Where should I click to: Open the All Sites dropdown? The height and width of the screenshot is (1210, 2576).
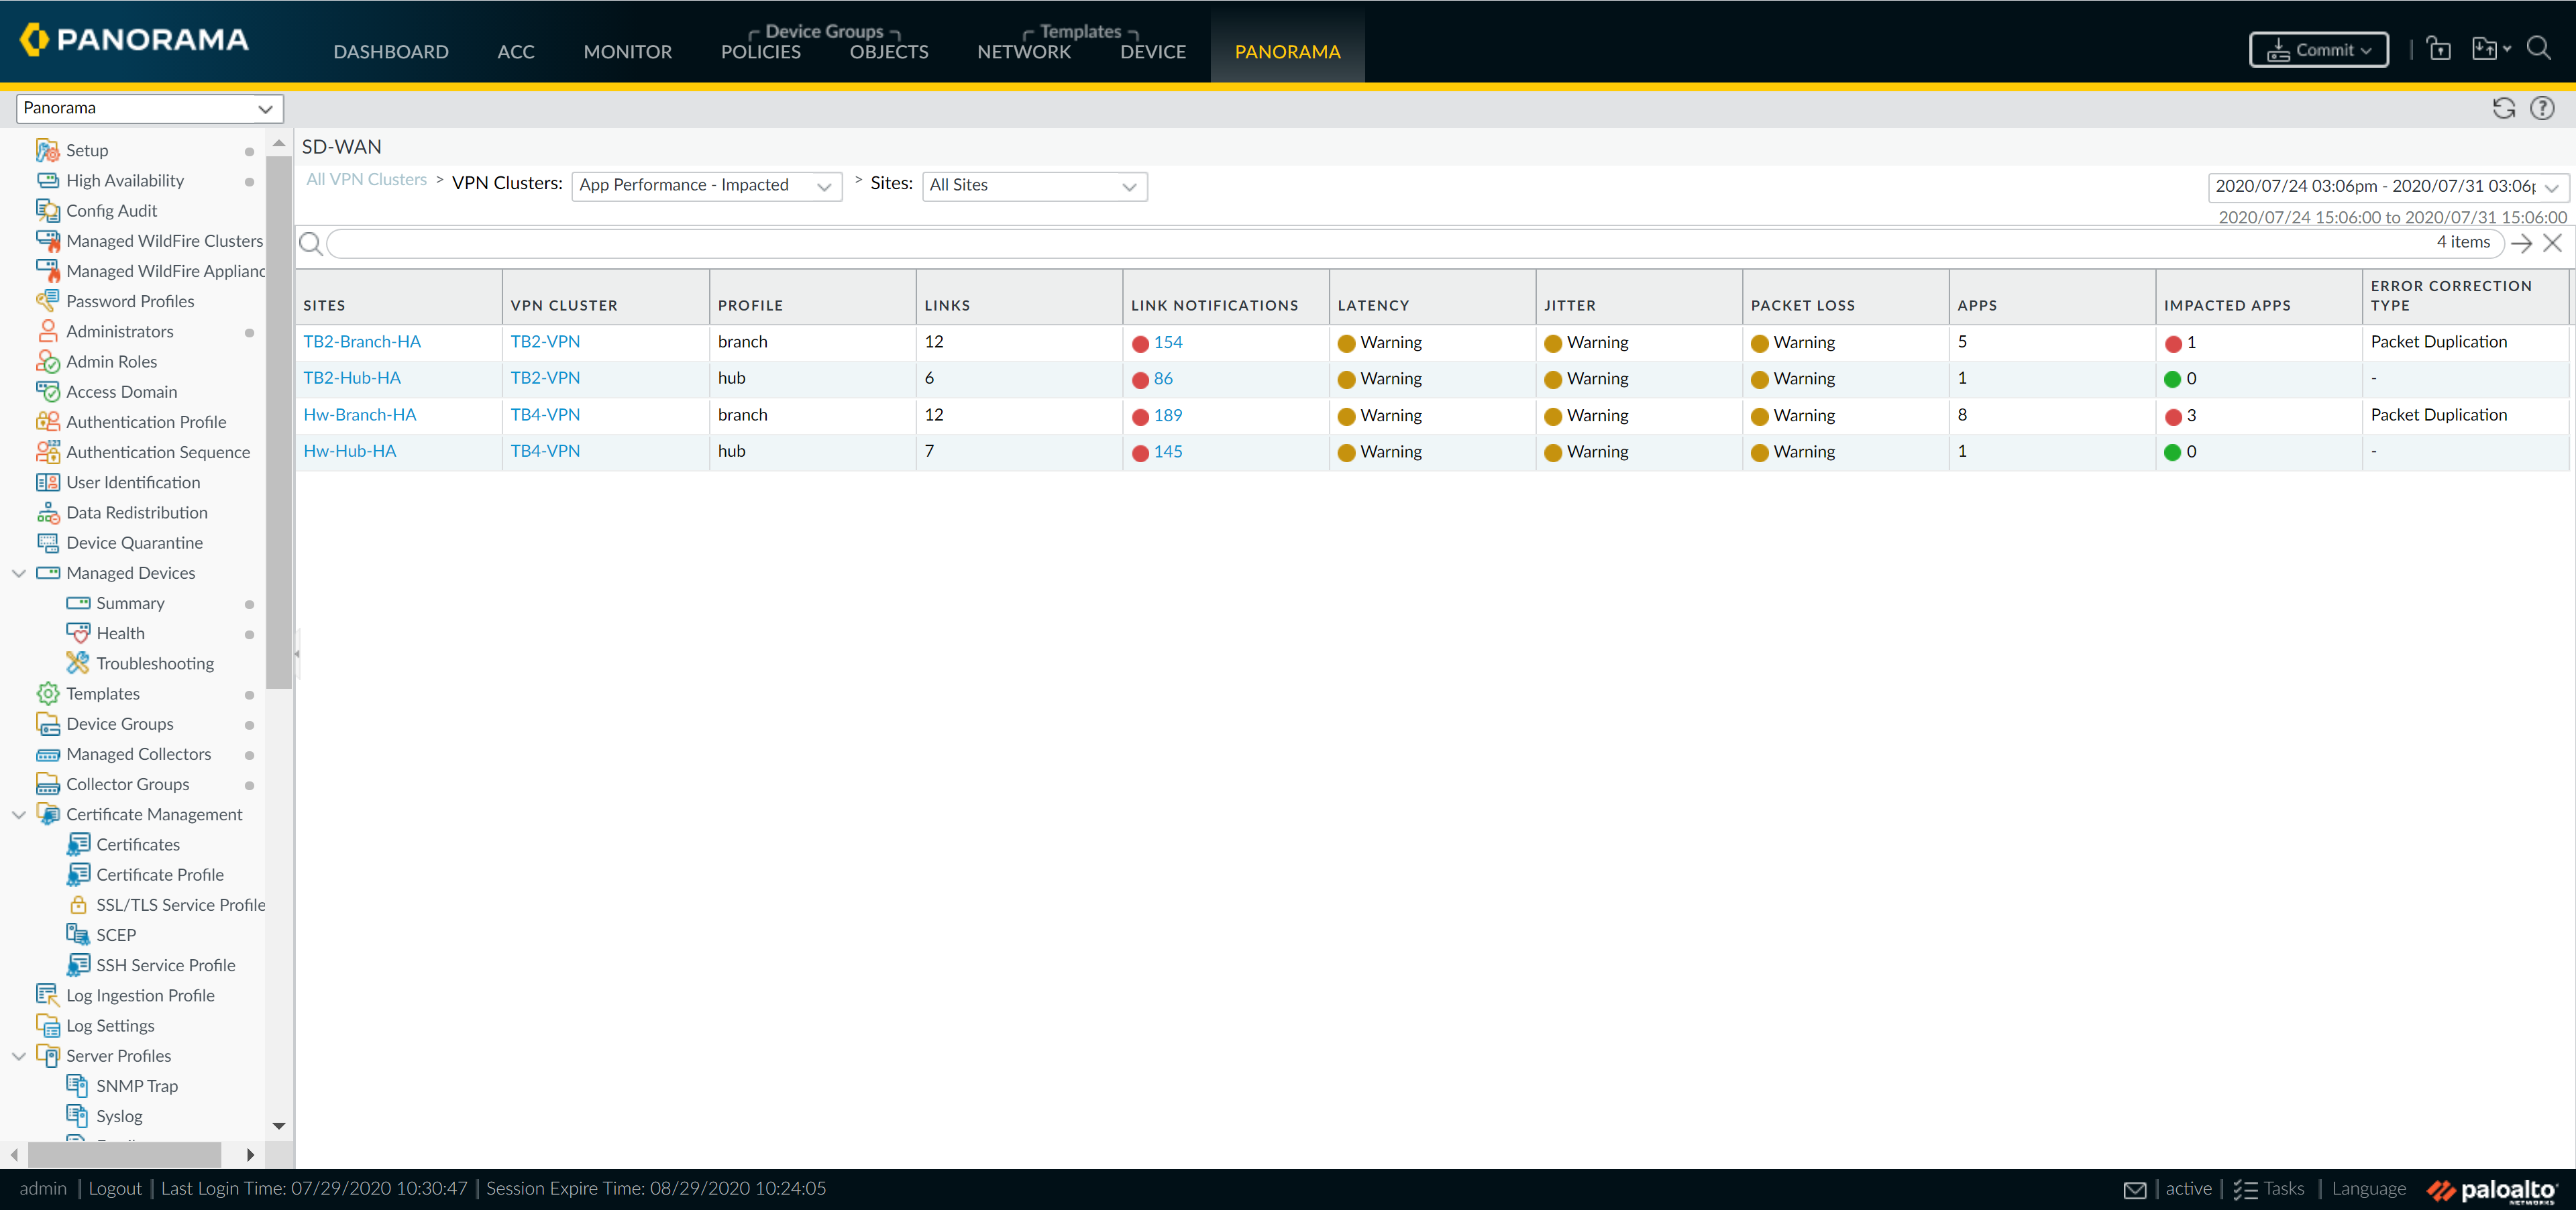(x=1129, y=186)
